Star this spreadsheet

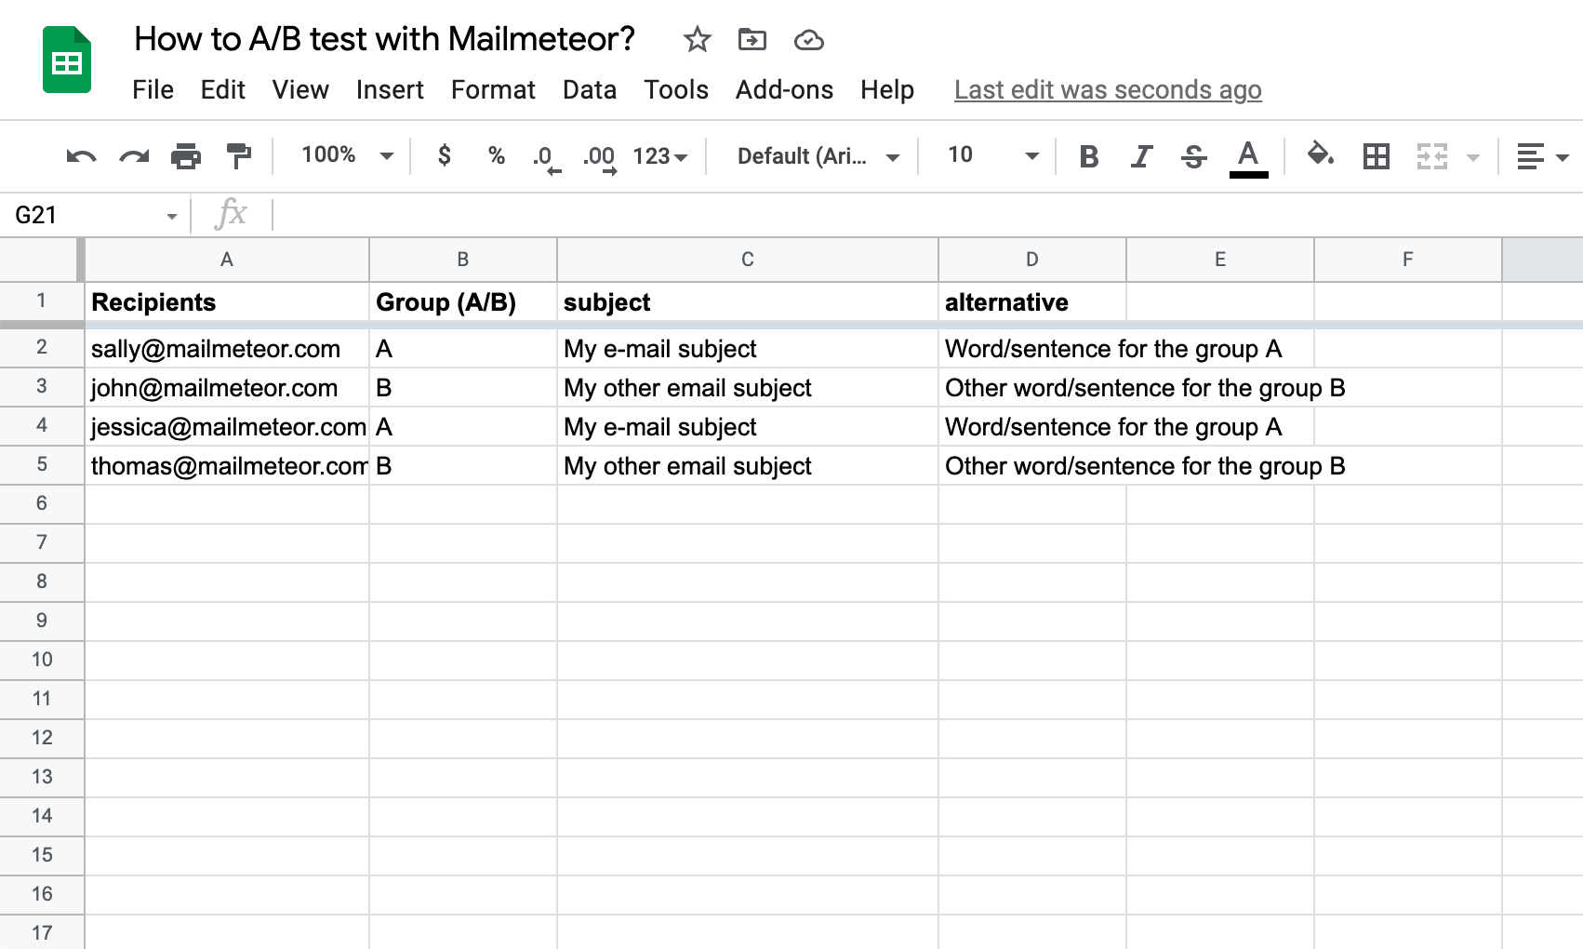click(x=697, y=40)
